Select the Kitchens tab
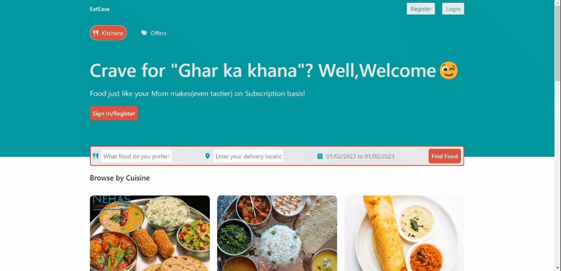 (108, 33)
